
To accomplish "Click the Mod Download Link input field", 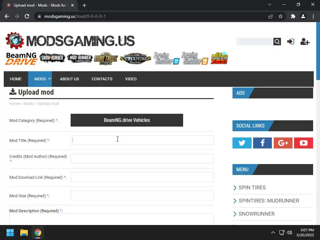I will (x=142, y=177).
